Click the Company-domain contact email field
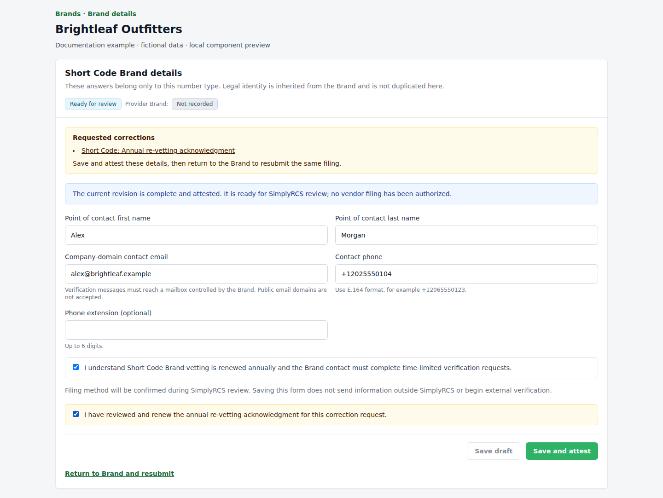Screen dimensions: 663x498 tap(196, 274)
